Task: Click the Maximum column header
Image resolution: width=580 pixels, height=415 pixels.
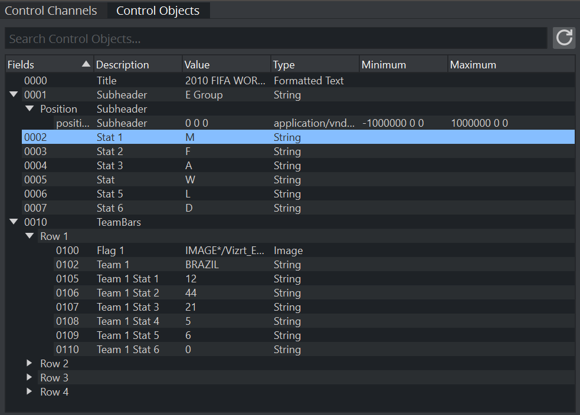Action: pyautogui.click(x=510, y=64)
